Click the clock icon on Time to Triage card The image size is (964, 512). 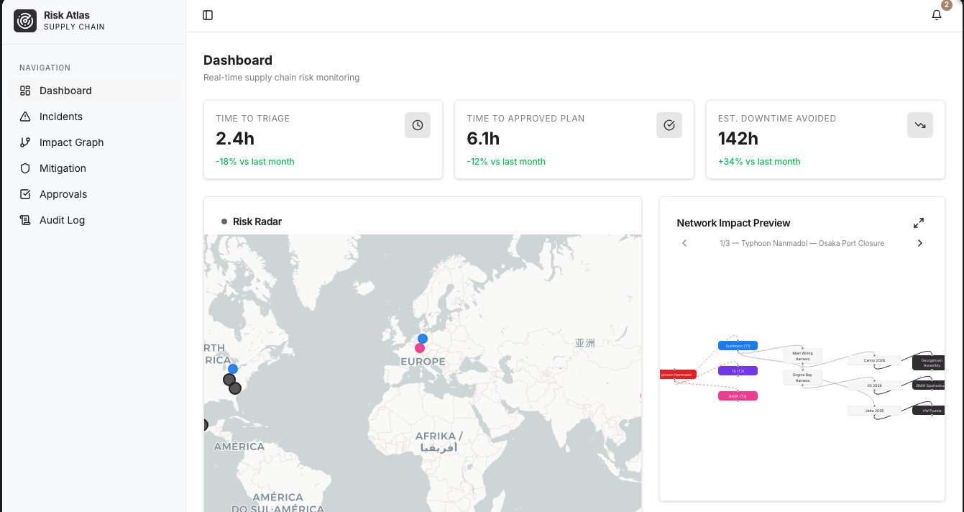click(x=417, y=124)
